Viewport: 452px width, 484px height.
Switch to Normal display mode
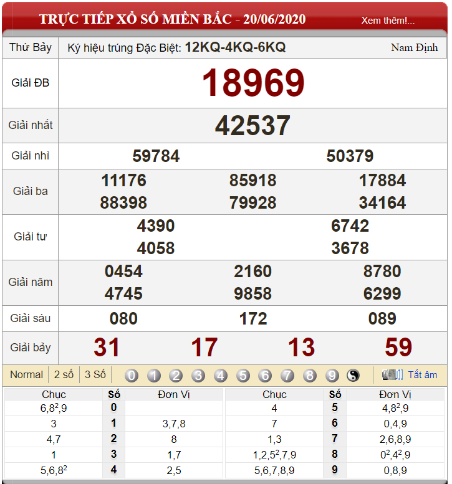(x=27, y=374)
